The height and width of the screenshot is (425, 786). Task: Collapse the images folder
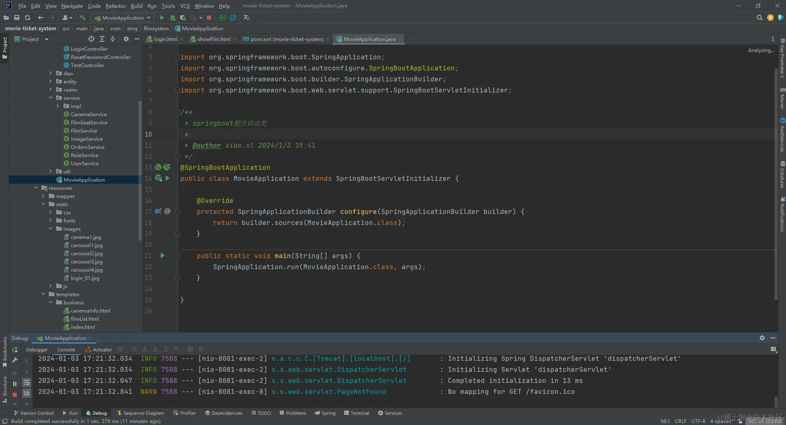[50, 229]
